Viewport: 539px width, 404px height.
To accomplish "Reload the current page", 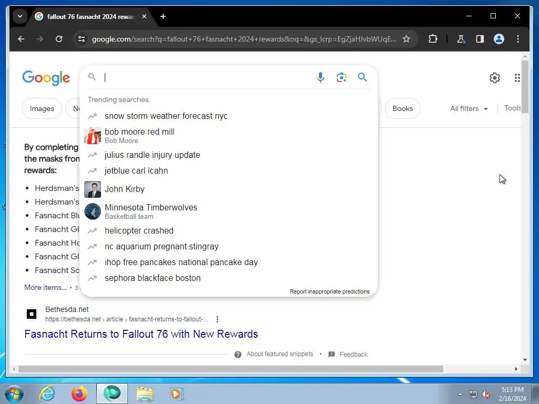I will click(59, 39).
